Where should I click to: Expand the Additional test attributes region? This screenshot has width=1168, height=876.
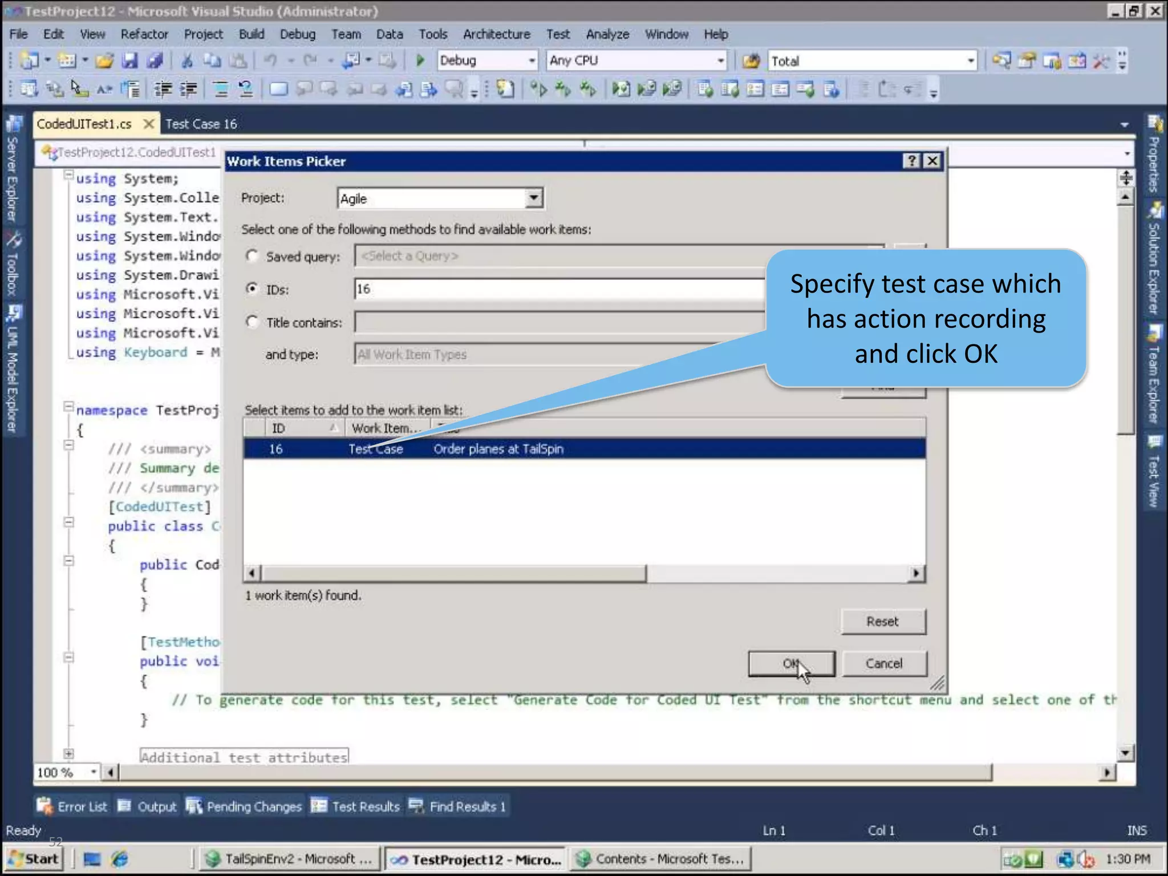[68, 753]
